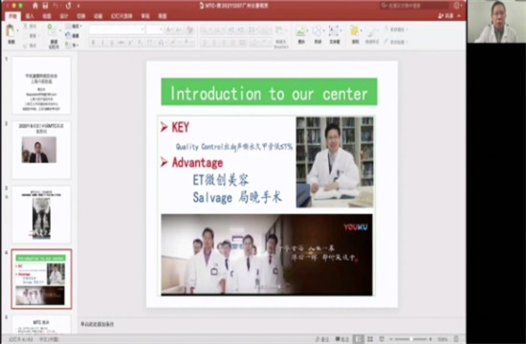Click the Picture insert icon
Screen dimensions: 526x344
(x=301, y=32)
